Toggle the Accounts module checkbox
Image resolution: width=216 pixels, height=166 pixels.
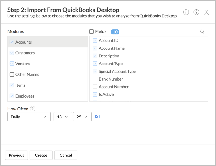pyautogui.click(x=12, y=42)
